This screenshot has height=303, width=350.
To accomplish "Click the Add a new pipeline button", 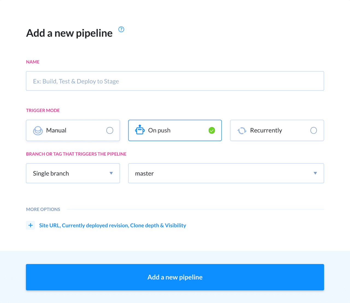I will point(175,277).
